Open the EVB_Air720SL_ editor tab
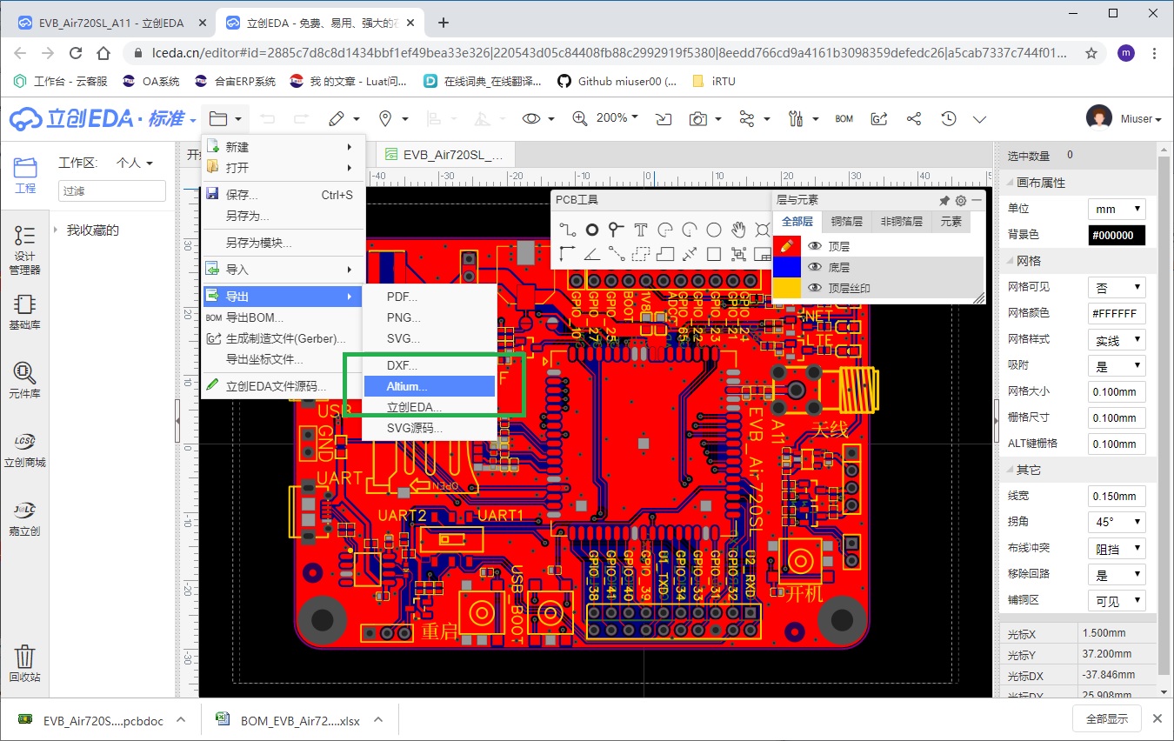The width and height of the screenshot is (1174, 741). pyautogui.click(x=445, y=155)
